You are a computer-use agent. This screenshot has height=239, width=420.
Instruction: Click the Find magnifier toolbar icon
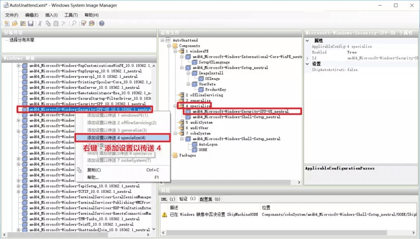[73, 24]
